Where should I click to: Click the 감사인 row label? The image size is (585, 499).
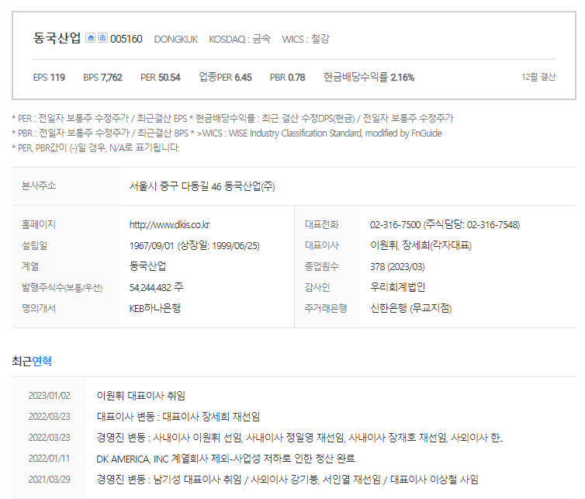pyautogui.click(x=317, y=287)
